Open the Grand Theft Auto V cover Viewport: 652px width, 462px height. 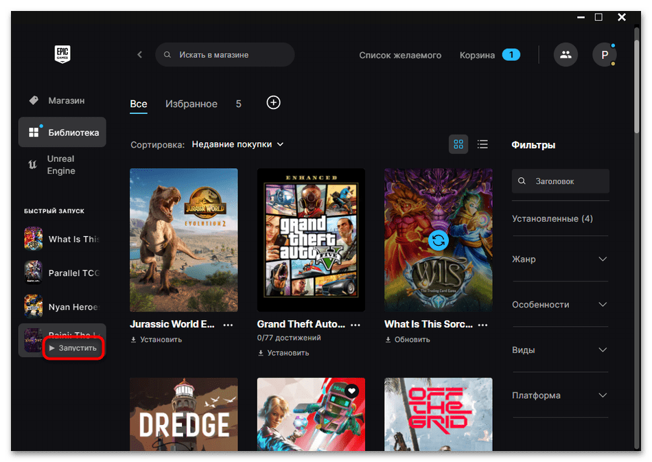[x=311, y=240]
